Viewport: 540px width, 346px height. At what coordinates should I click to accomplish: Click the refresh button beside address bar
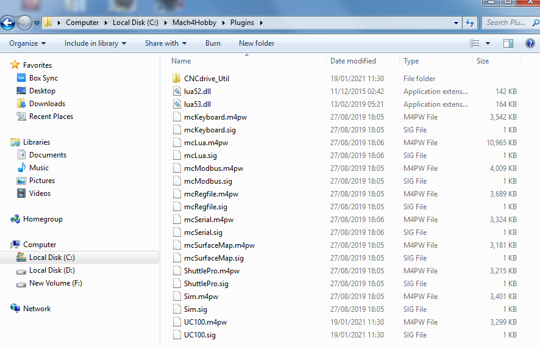(x=470, y=23)
